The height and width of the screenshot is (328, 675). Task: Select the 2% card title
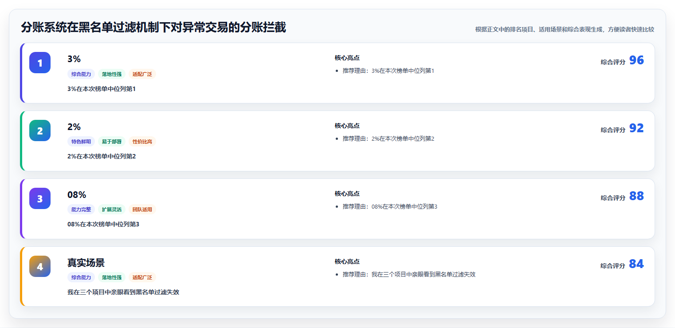point(74,127)
